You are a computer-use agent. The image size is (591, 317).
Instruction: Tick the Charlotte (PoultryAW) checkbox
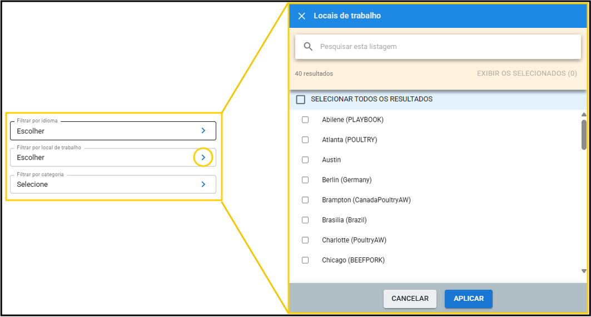pos(305,240)
